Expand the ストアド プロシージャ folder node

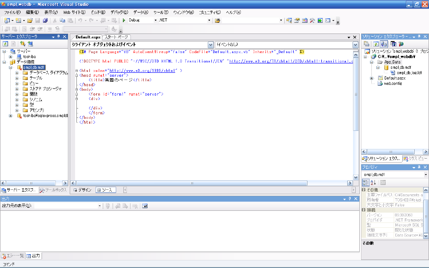(x=17, y=89)
